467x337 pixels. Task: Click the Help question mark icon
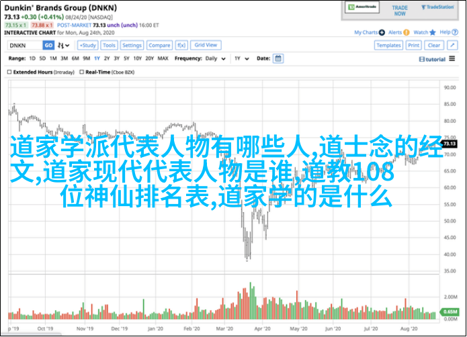[x=455, y=32]
